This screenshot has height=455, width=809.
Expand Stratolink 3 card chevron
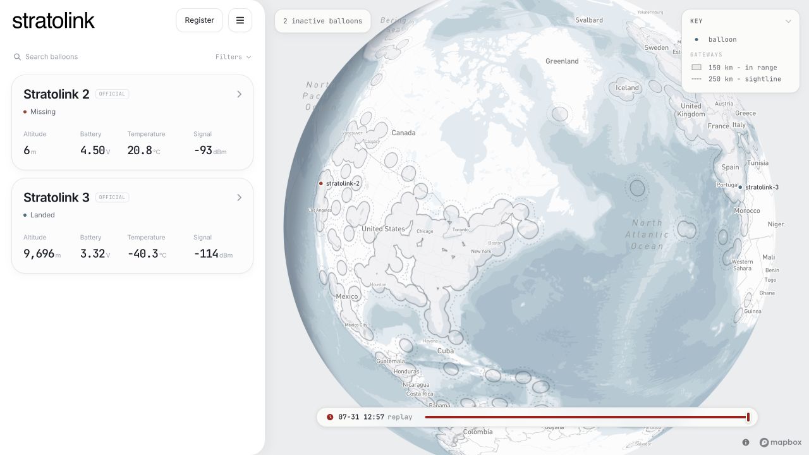click(239, 197)
